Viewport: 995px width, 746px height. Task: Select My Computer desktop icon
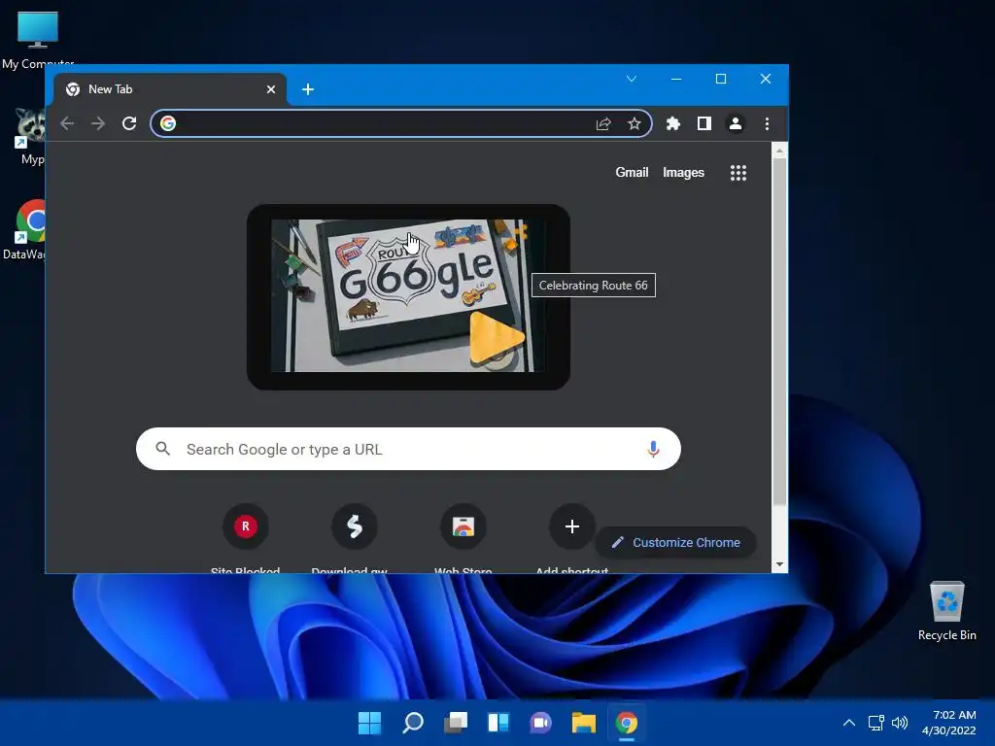tap(38, 39)
